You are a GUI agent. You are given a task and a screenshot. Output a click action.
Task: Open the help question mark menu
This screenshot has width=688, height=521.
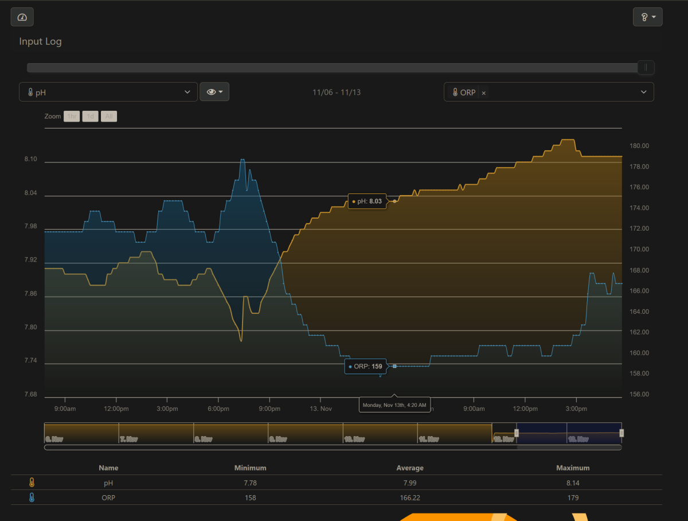pyautogui.click(x=648, y=17)
